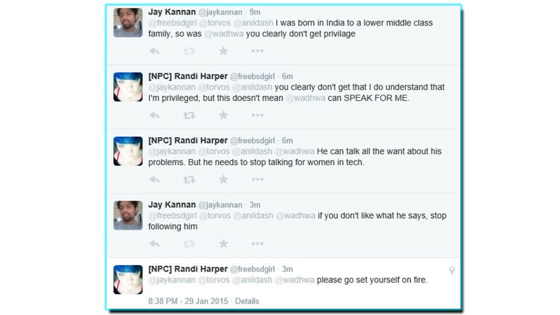Screen dimensions: 560x315
Task: Open more options on first tweet
Action: click(x=257, y=51)
